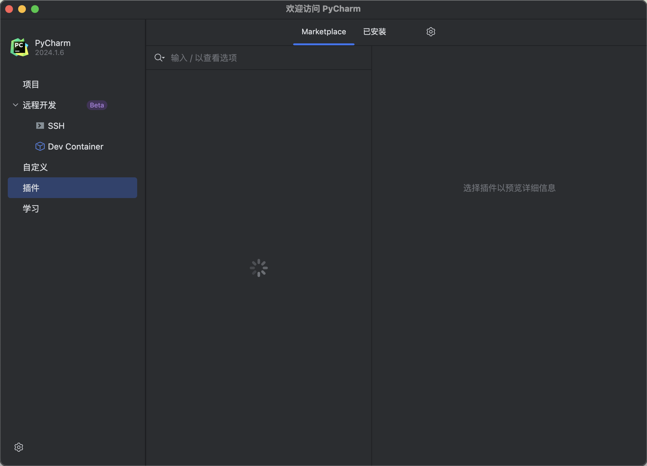Switch to the 已安装 tab
Image resolution: width=647 pixels, height=466 pixels.
tap(374, 32)
